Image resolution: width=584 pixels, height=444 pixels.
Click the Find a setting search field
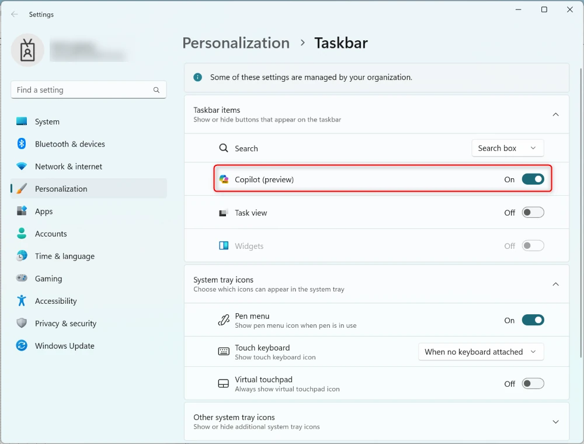(x=89, y=90)
